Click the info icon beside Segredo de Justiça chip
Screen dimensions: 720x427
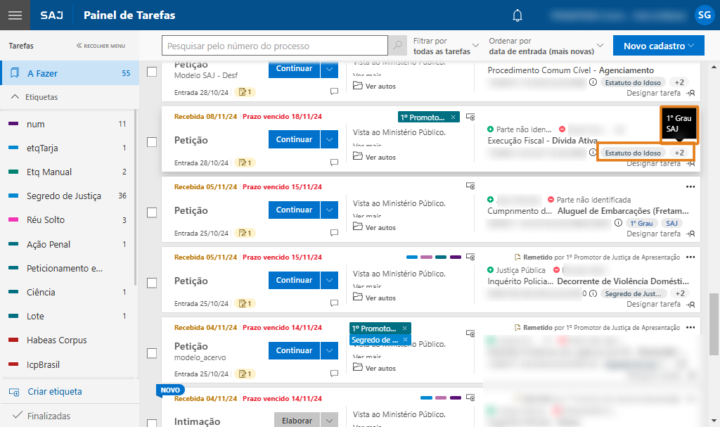pyautogui.click(x=593, y=293)
